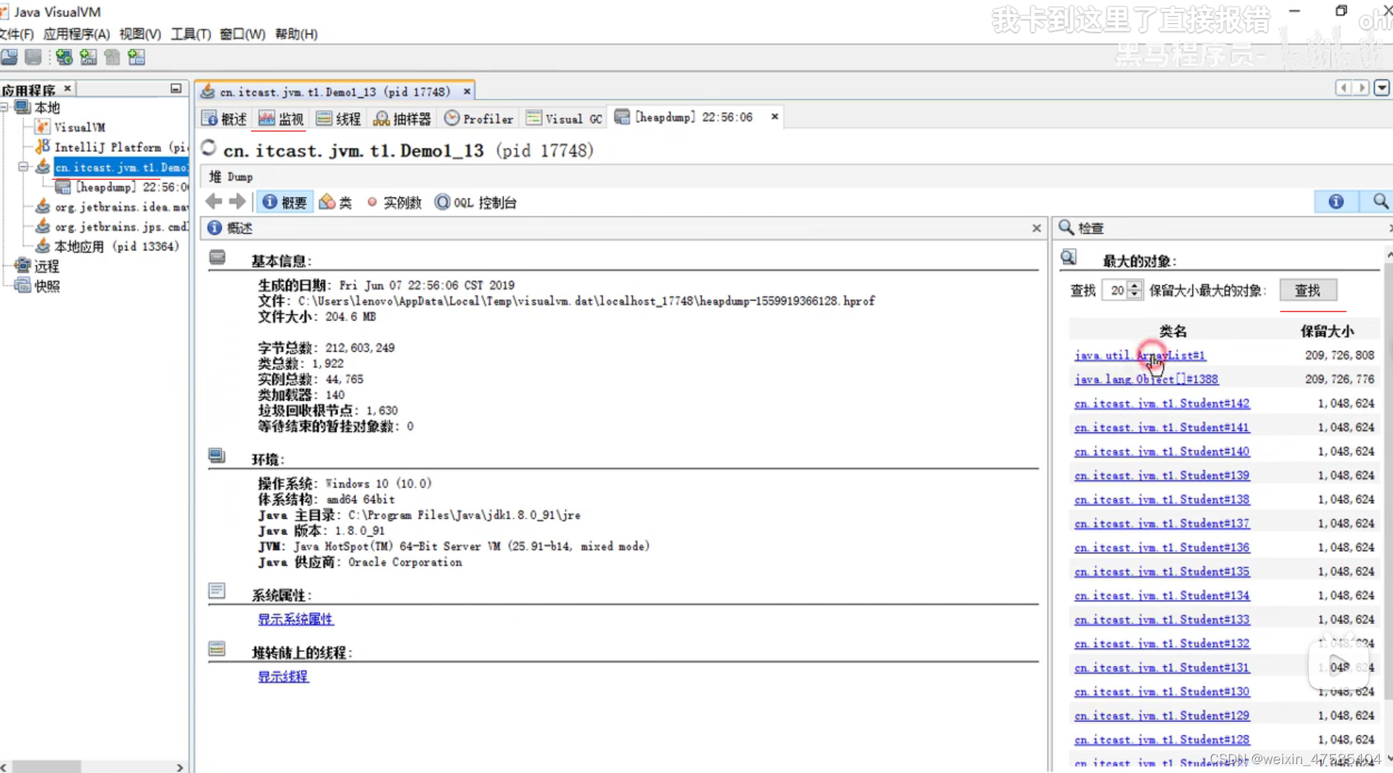Click the 查找 find button
Screen dimensions: 1393x773
(1308, 290)
